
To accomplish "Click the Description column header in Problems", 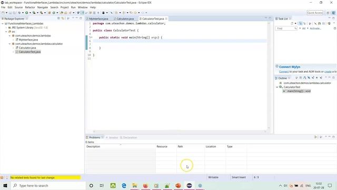I will (x=120, y=147).
